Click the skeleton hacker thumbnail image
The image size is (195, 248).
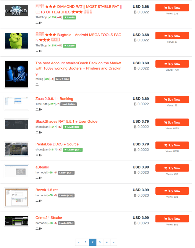coord(16,74)
